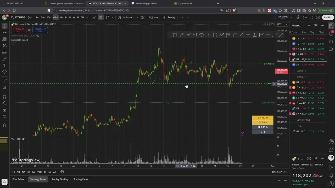The image size is (335, 188).
Task: Open the BTCUSDT symbol search
Action: click(x=18, y=17)
